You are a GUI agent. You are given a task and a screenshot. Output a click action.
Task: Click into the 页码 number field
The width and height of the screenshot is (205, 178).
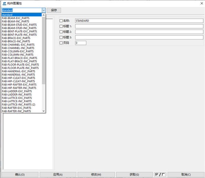pos(80,43)
